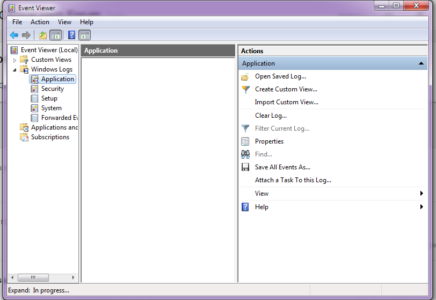Click Attach a Task To this Log...
The image size is (436, 300).
(293, 180)
